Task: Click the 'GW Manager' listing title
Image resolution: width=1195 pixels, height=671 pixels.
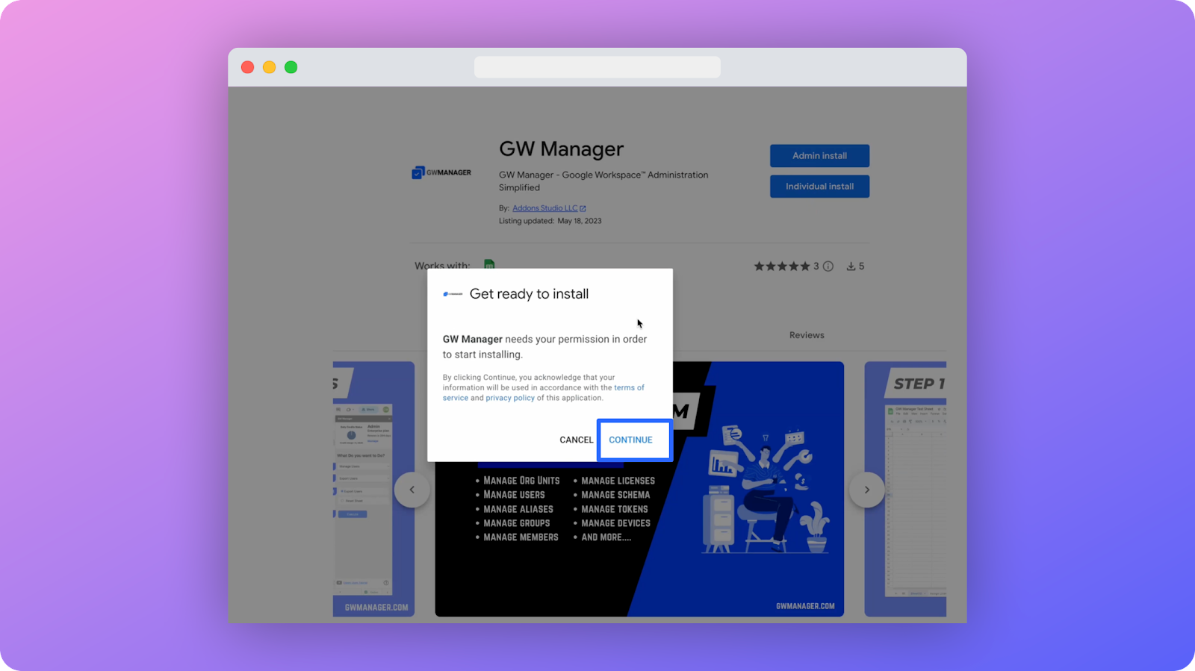Action: coord(561,149)
